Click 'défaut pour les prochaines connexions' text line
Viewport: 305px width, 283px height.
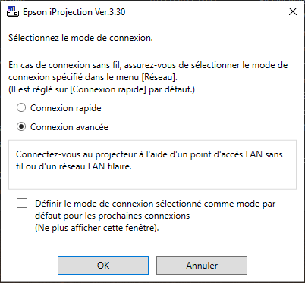coord(112,216)
